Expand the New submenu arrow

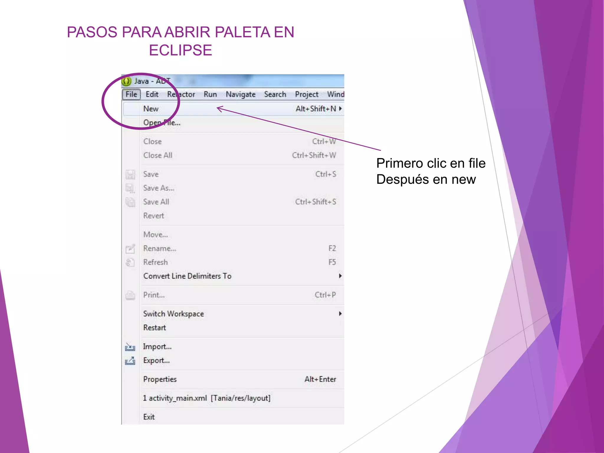tap(340, 109)
